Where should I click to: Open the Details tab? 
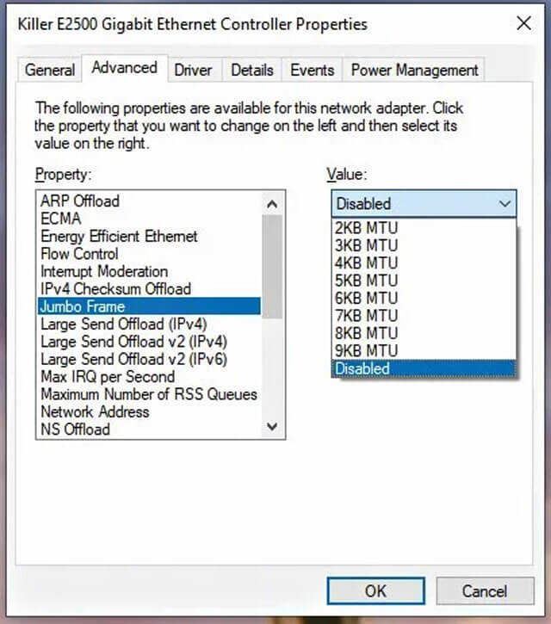tap(252, 70)
